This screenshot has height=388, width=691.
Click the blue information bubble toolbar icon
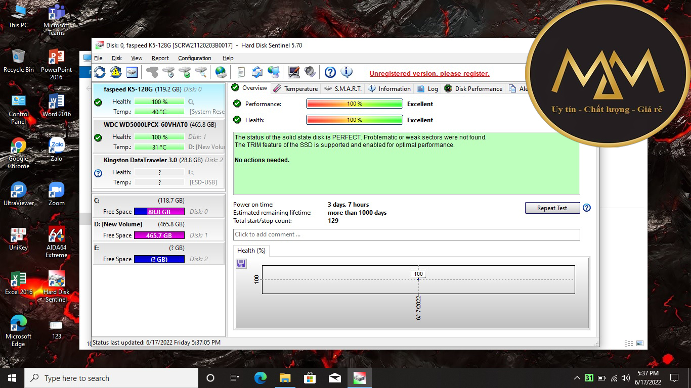point(347,72)
